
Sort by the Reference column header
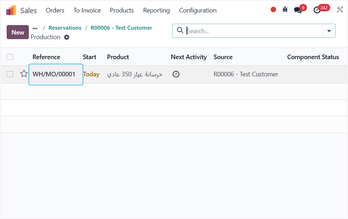(46, 57)
